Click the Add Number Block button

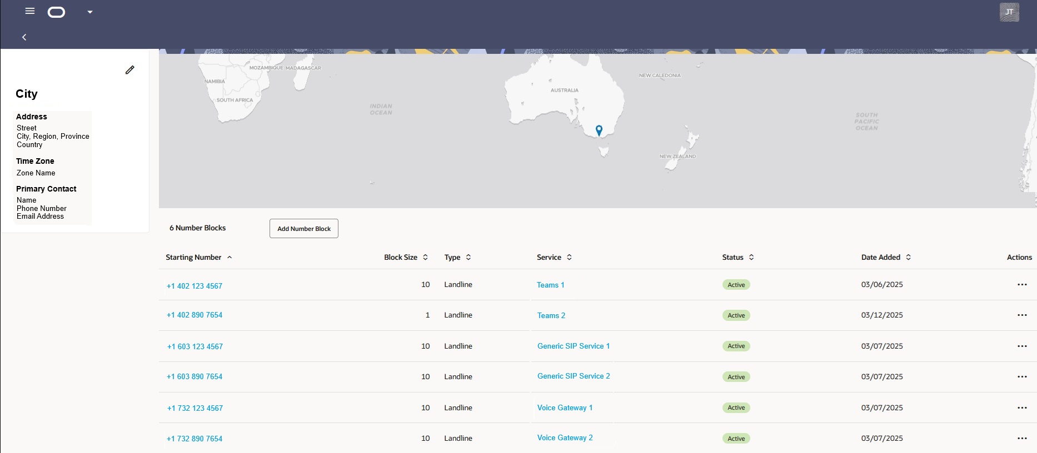(304, 229)
